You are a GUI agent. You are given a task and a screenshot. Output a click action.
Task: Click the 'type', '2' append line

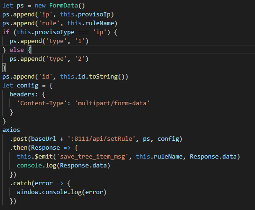pos(49,59)
